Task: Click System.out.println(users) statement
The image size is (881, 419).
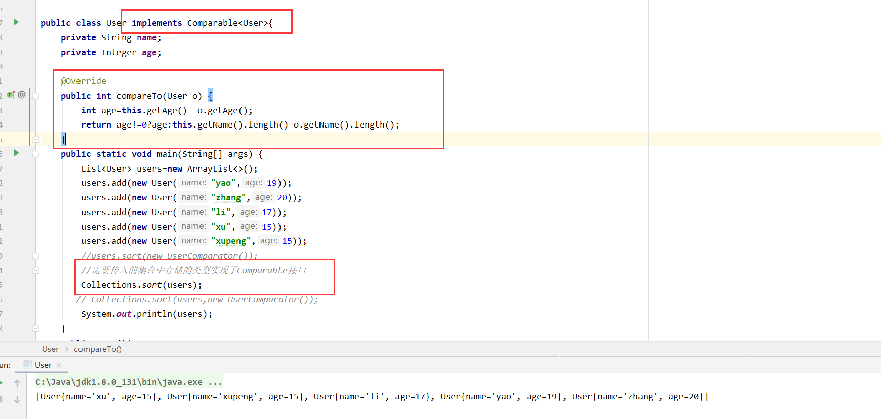Action: pos(146,314)
